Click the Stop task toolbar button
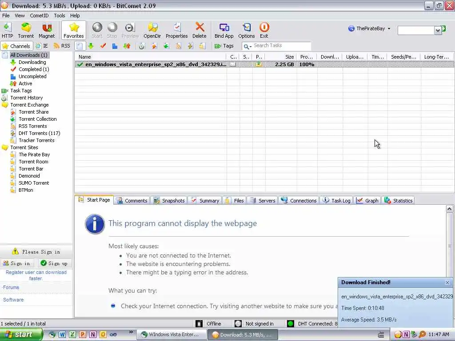 pos(112,31)
